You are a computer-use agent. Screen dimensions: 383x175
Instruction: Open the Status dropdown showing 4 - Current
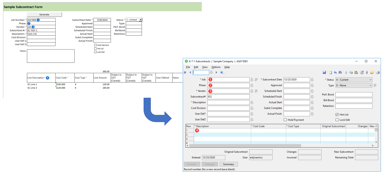point(354,80)
